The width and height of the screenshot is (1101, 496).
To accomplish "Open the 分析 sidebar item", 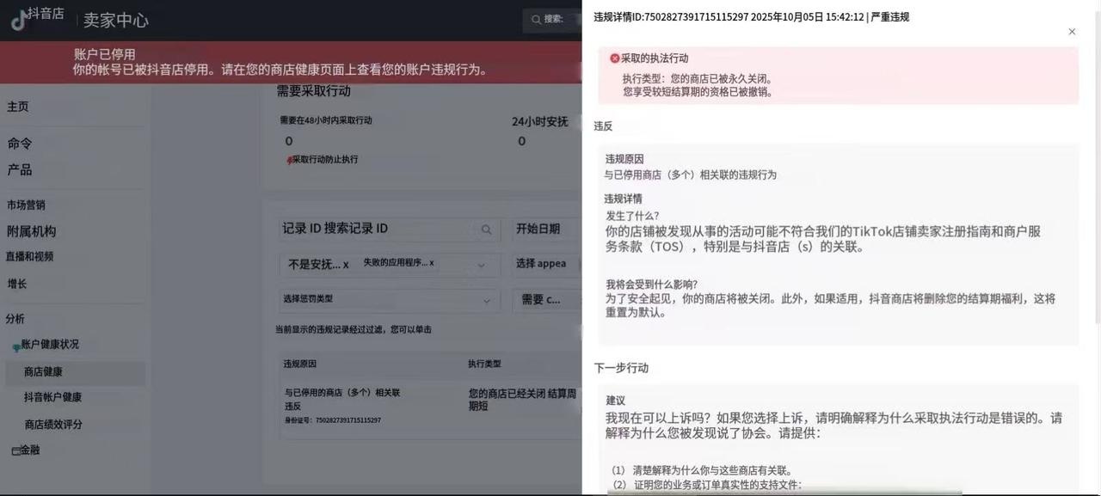I will click(x=15, y=319).
